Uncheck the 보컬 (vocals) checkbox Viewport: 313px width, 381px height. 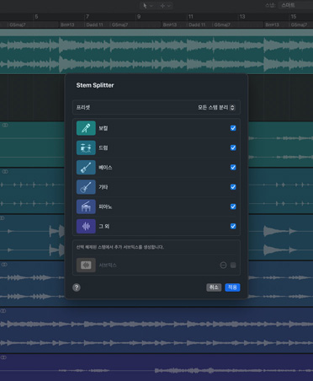pyautogui.click(x=233, y=128)
